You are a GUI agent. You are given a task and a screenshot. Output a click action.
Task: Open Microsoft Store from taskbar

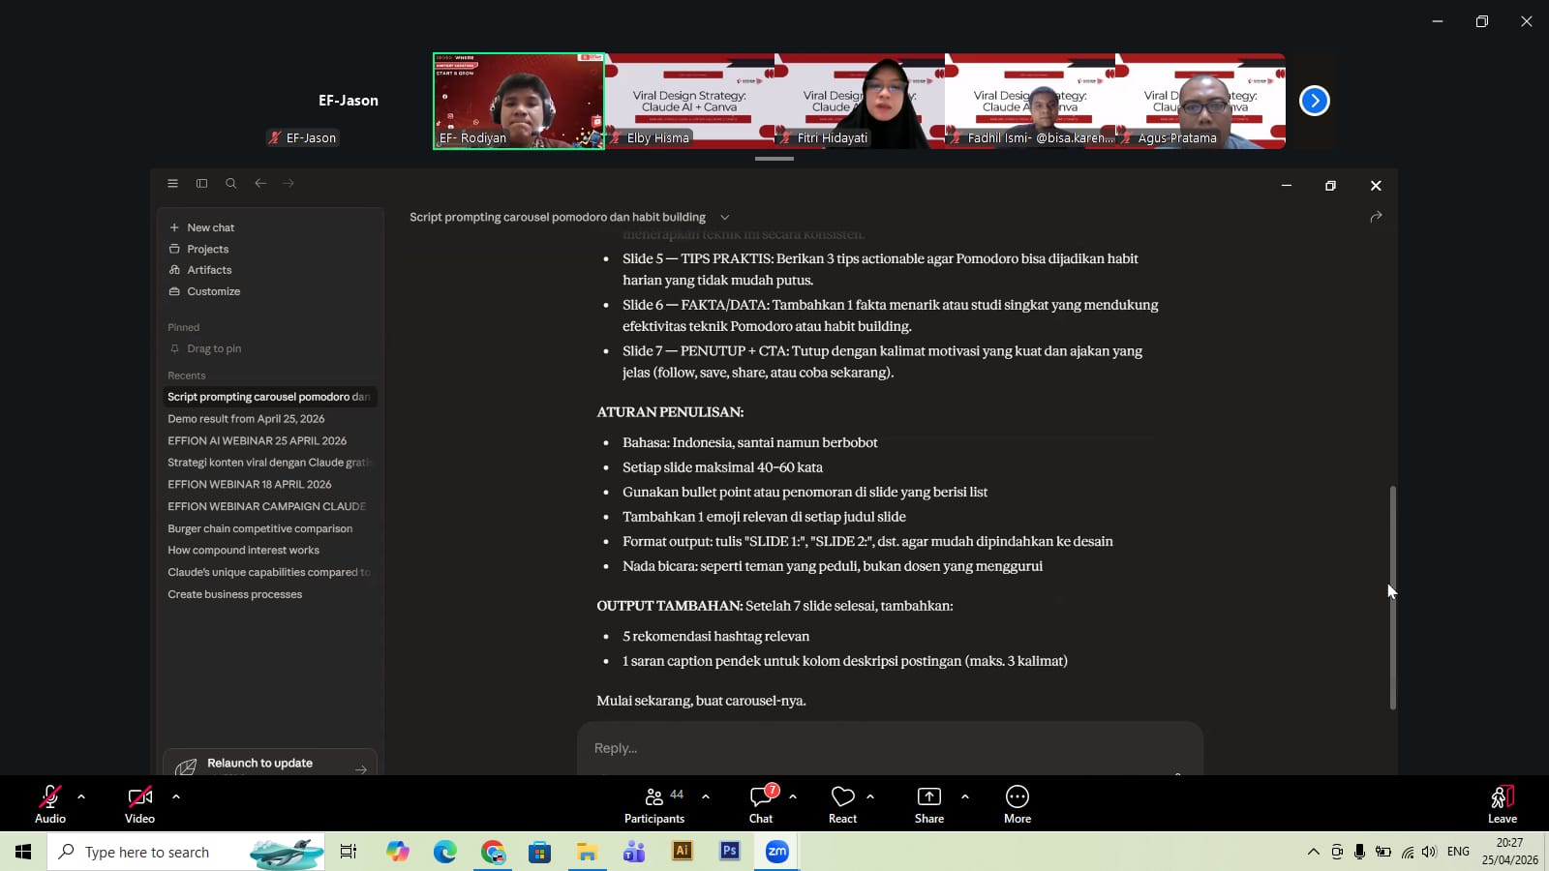(x=539, y=852)
